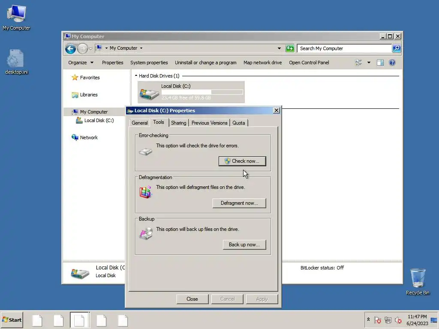439x329 pixels.
Task: Toggle the preview pane icon
Action: coord(380,63)
